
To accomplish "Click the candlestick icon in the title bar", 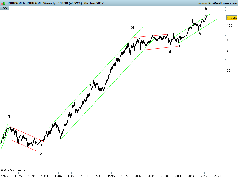I will coord(3,3).
